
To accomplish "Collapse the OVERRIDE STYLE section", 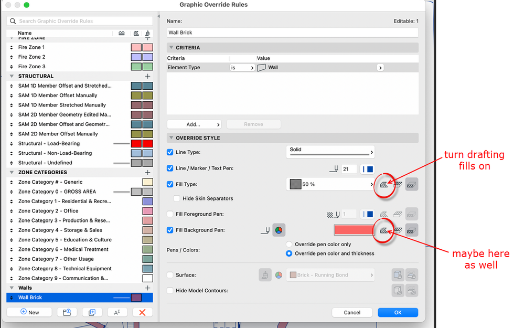I will (x=172, y=137).
